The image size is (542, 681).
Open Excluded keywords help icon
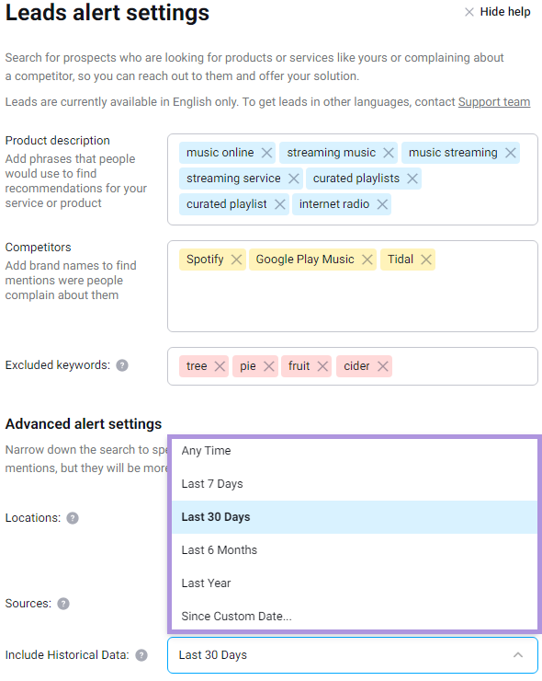[x=122, y=365]
